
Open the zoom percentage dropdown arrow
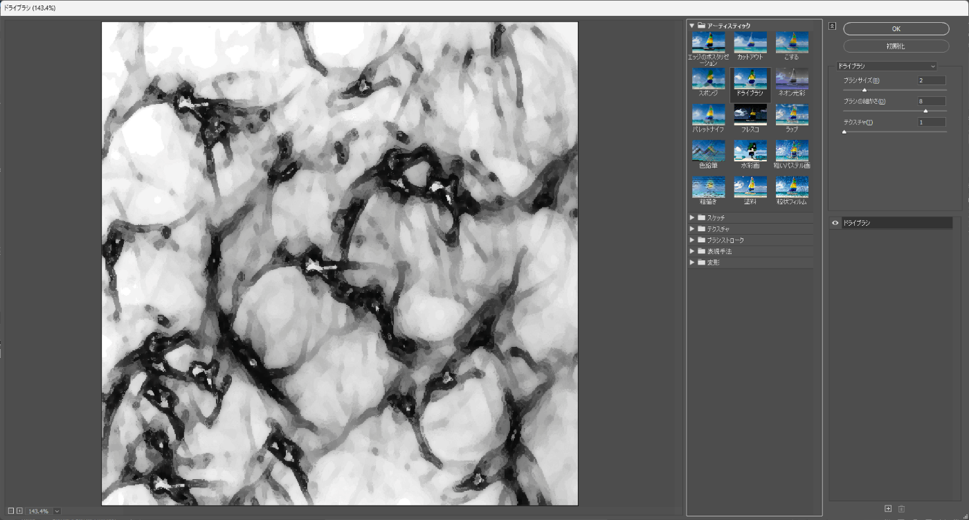pos(57,511)
